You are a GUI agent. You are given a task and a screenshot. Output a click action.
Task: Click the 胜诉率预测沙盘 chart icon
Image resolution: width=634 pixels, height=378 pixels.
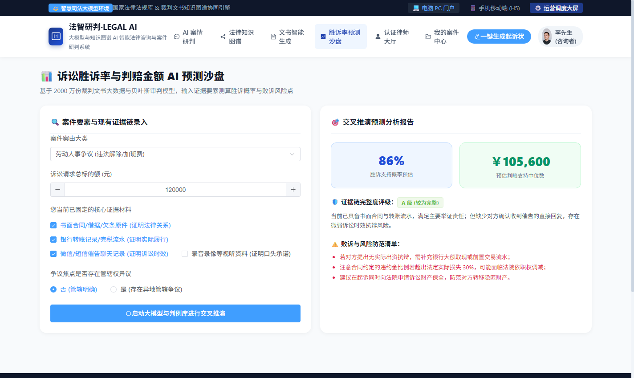pyautogui.click(x=323, y=37)
